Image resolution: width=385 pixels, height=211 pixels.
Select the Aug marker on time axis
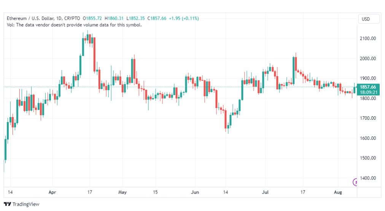[x=338, y=192]
